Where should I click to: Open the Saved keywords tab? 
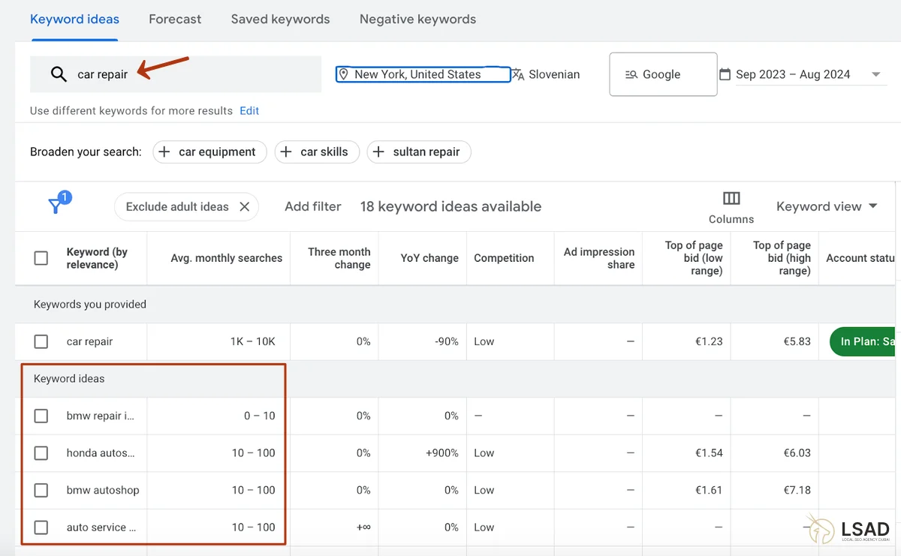tap(280, 20)
